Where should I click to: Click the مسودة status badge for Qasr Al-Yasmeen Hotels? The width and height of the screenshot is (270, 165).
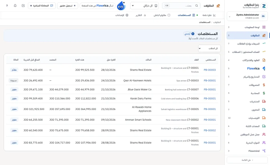pos(13,81)
